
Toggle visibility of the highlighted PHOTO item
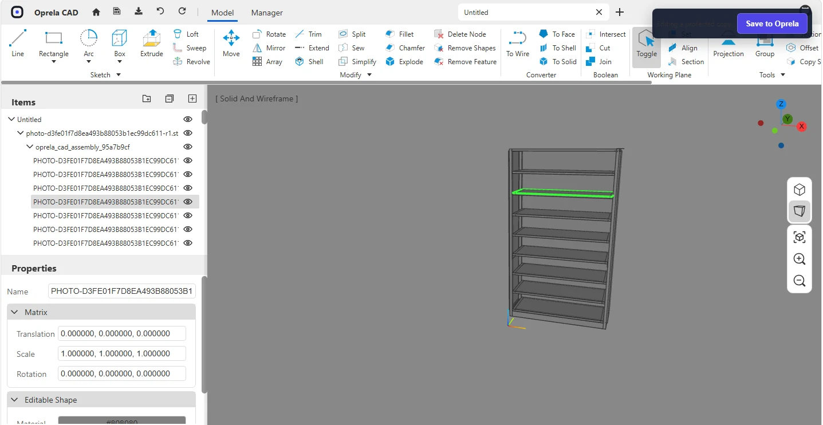187,202
